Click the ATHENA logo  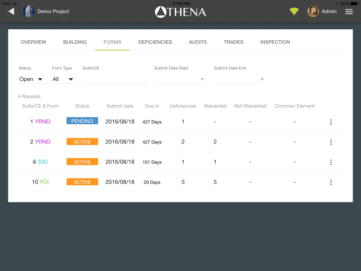click(x=180, y=11)
